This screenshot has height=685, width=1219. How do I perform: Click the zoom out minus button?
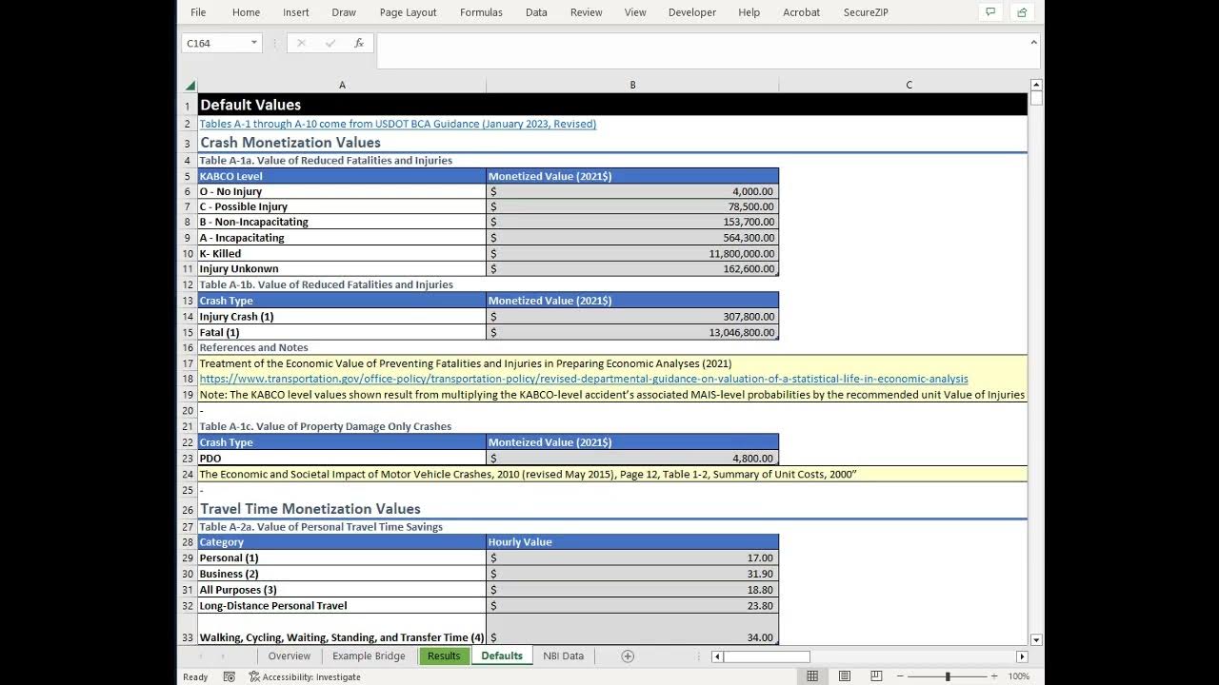click(900, 676)
